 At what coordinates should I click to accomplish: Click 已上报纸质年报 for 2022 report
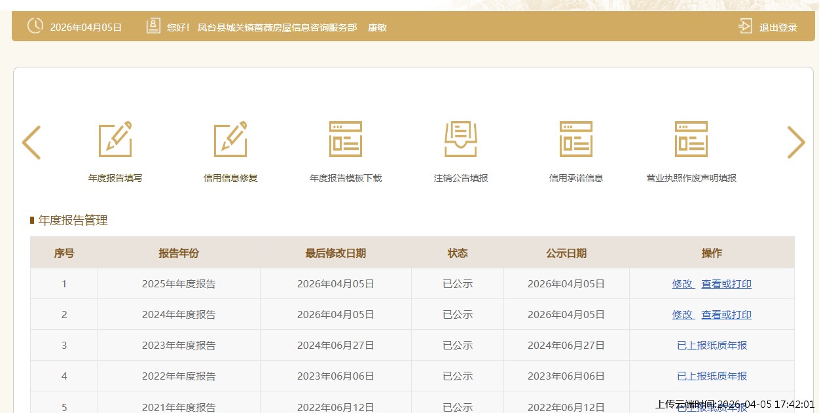coord(712,376)
